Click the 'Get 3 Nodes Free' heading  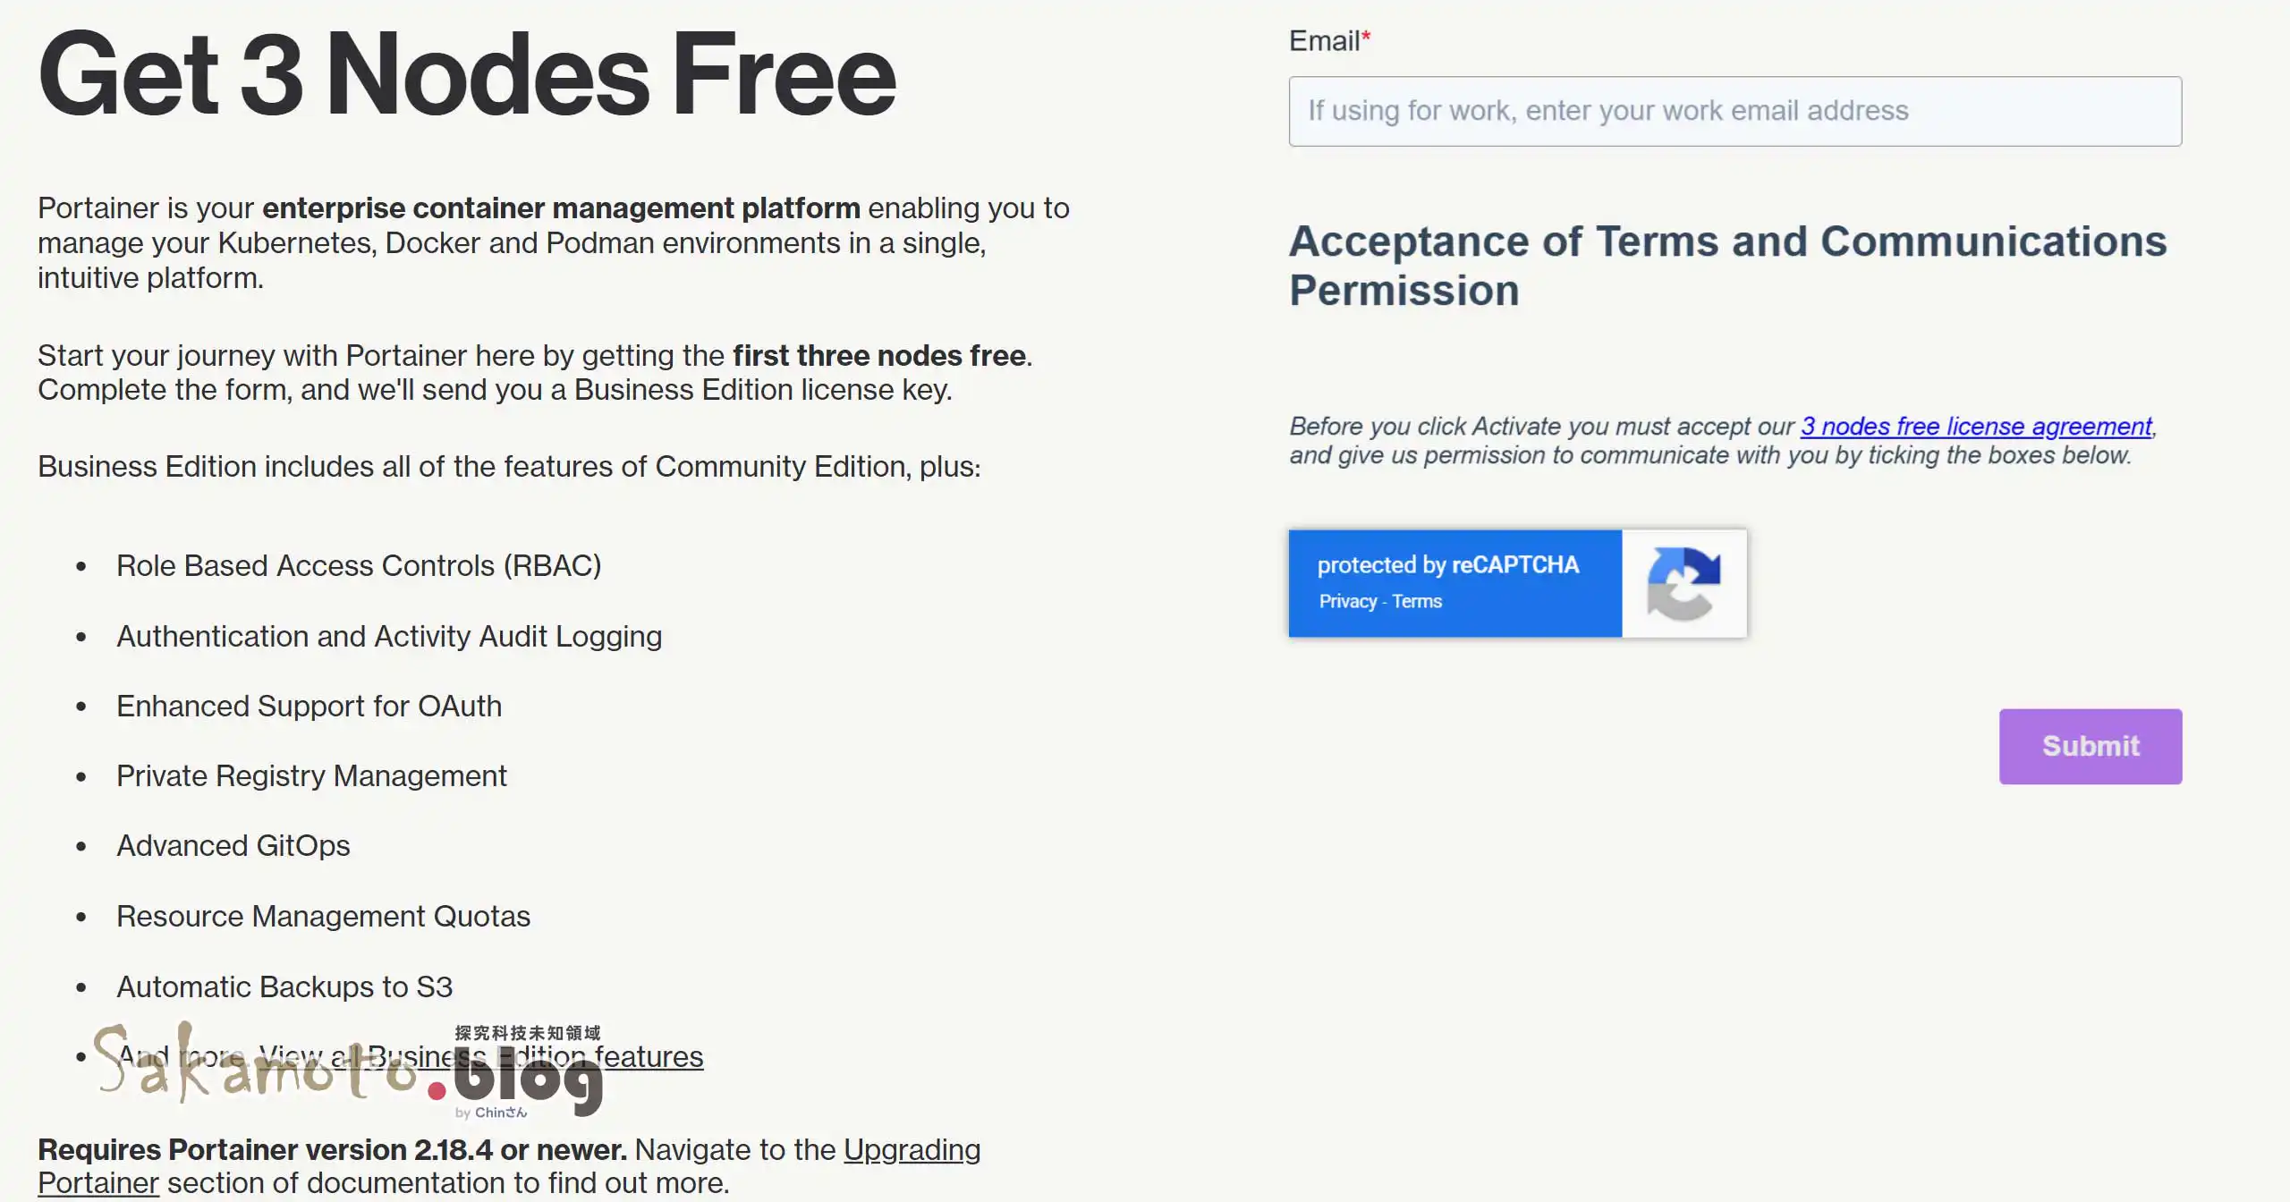(x=466, y=75)
